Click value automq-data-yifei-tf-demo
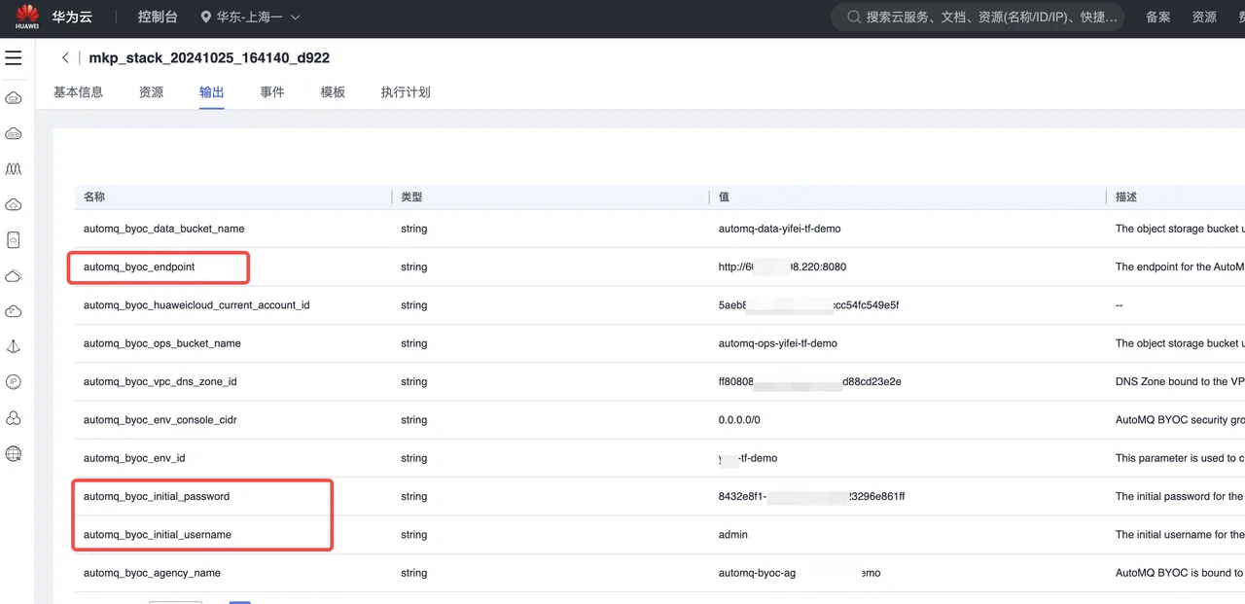The image size is (1245, 604). click(779, 229)
